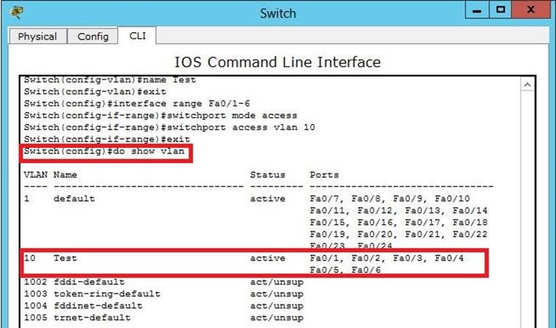This screenshot has height=328, width=556.
Task: Click the Ports column header
Action: tap(324, 175)
